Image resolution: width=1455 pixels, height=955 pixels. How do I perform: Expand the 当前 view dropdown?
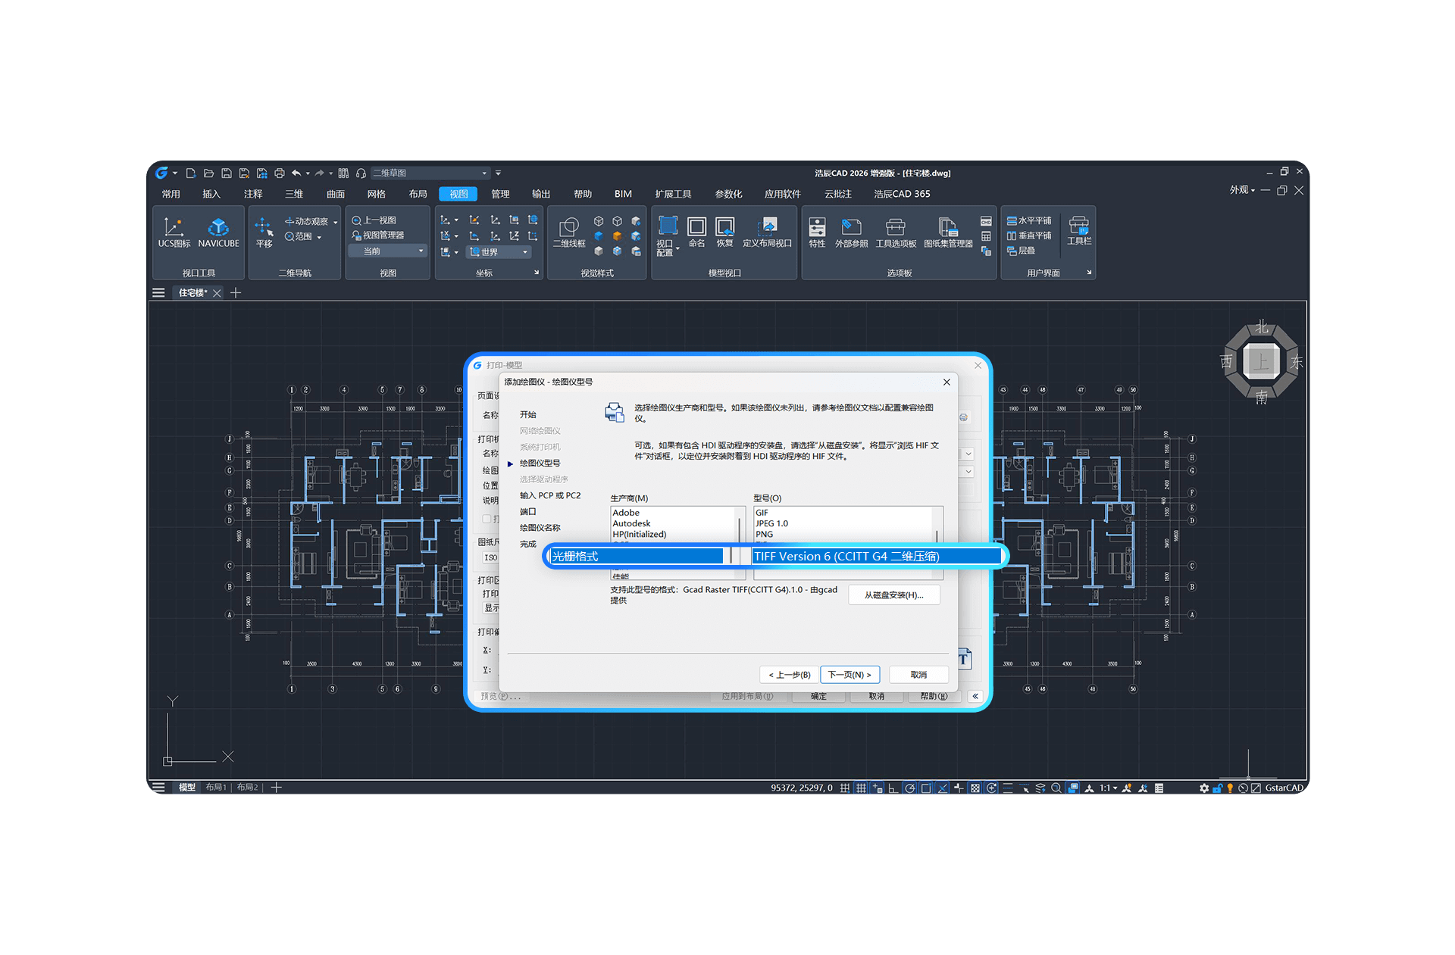421,251
